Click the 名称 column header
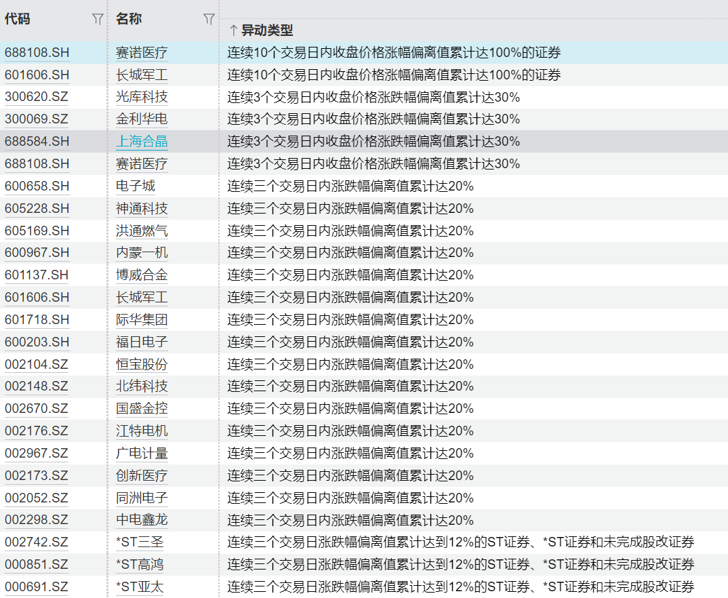The image size is (728, 598). tap(129, 19)
